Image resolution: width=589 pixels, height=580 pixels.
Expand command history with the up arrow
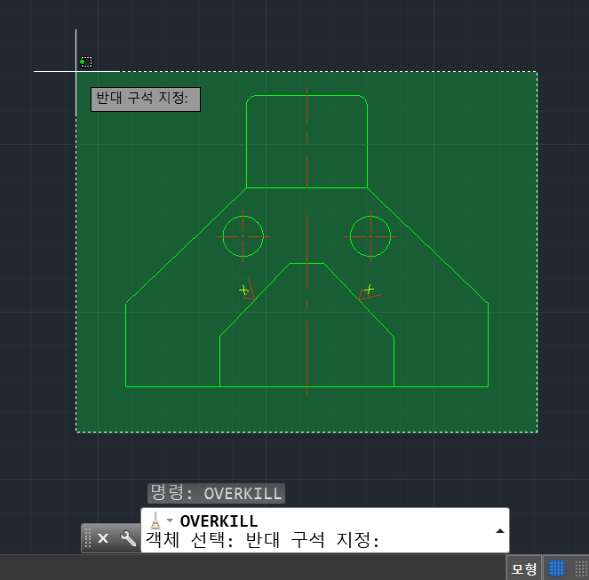click(x=499, y=531)
